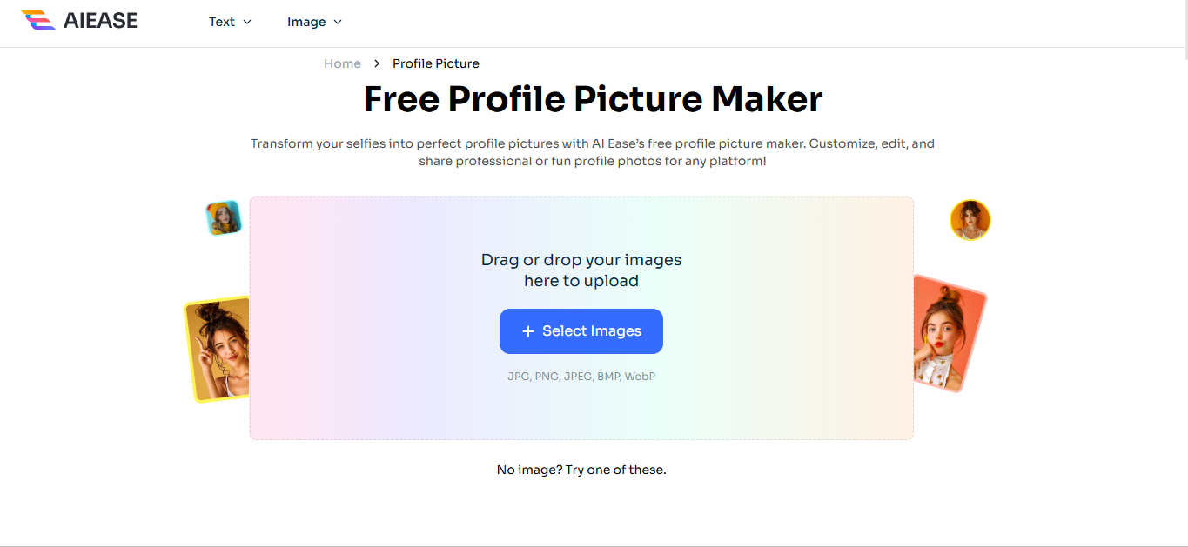Click the plus icon in Select Images
The height and width of the screenshot is (547, 1188).
[527, 331]
